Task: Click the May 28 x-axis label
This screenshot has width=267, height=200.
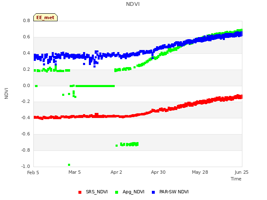Action: 200,172
